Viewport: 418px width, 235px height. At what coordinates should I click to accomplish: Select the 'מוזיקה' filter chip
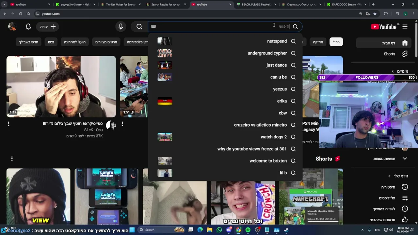tap(318, 42)
